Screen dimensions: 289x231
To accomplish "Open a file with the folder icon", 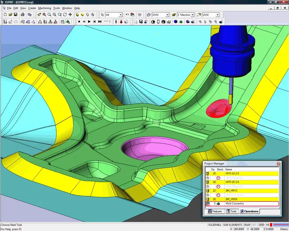I will (10, 14).
